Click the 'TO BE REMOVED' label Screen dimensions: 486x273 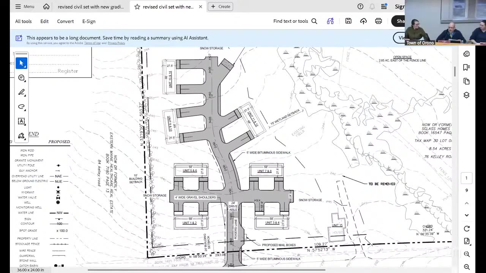click(x=382, y=184)
